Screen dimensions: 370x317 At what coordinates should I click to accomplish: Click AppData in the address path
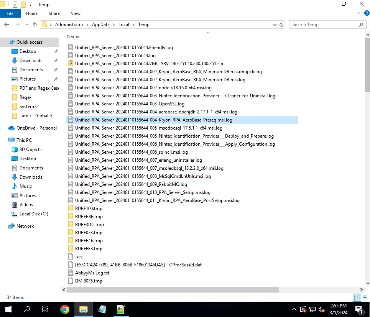coord(101,25)
